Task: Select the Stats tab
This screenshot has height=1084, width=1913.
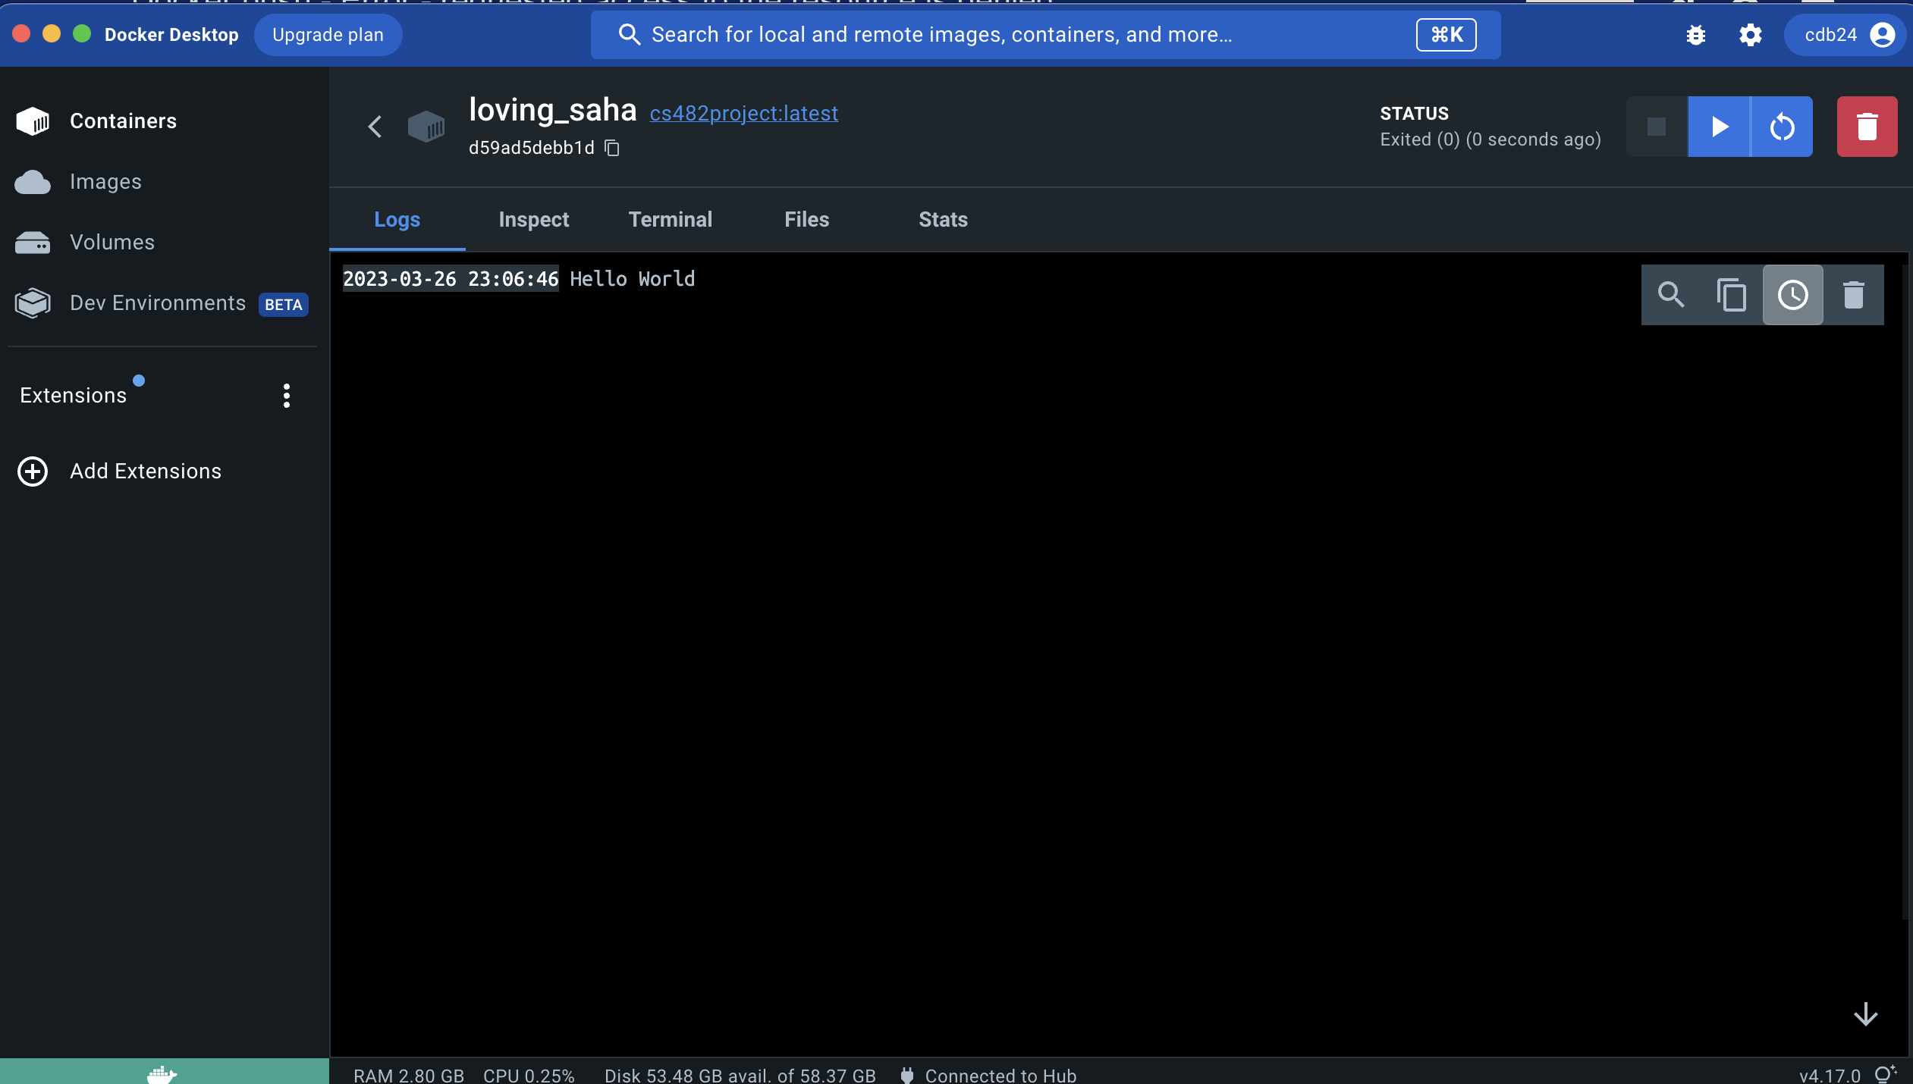Action: coord(942,219)
